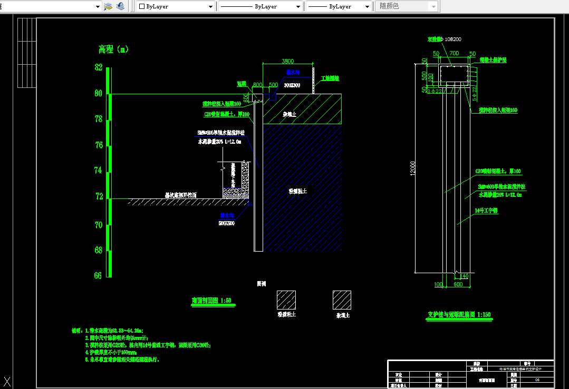
Task: Select the '混凝土保护层' annotation
Action: click(x=493, y=60)
